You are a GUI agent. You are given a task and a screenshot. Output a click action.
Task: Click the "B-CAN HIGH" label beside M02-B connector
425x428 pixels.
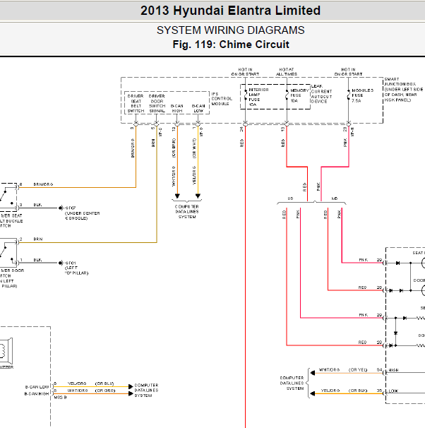tap(37, 394)
